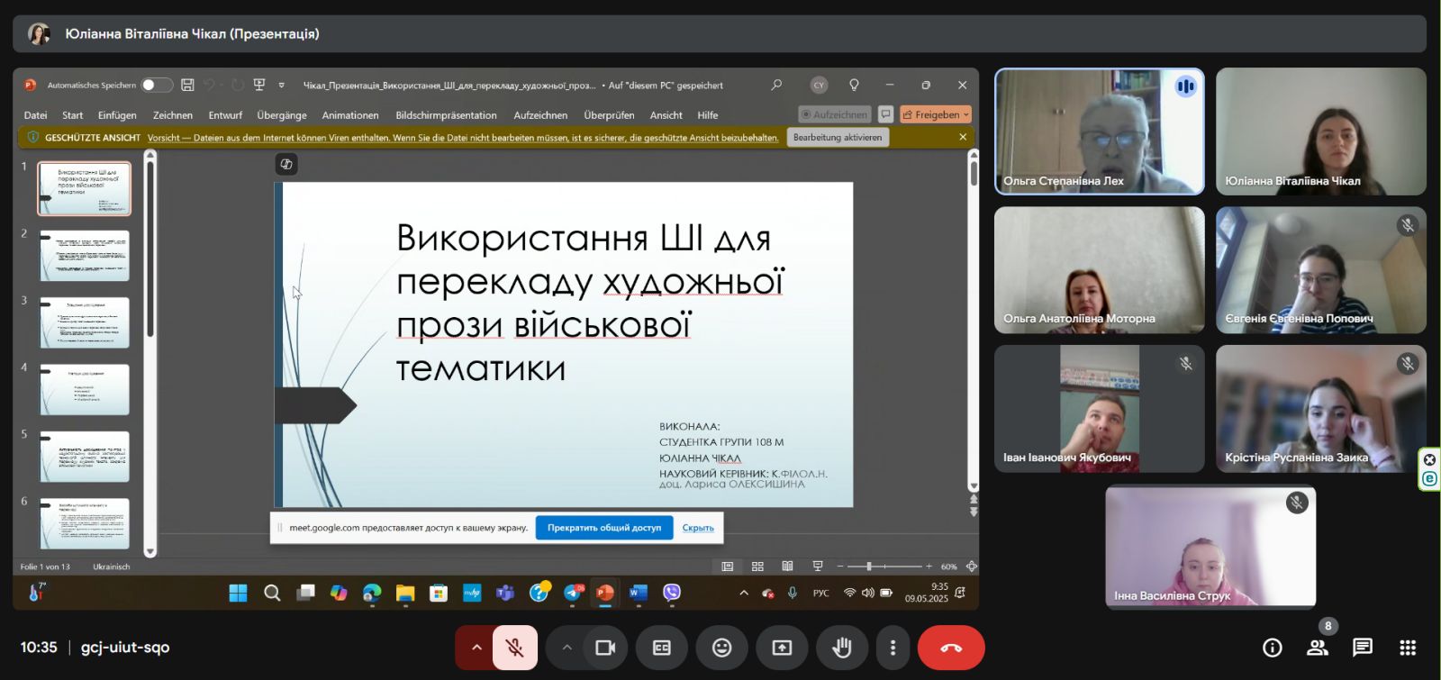
Task: Click the start presentation icon in the quick access toolbar
Action: (x=259, y=85)
